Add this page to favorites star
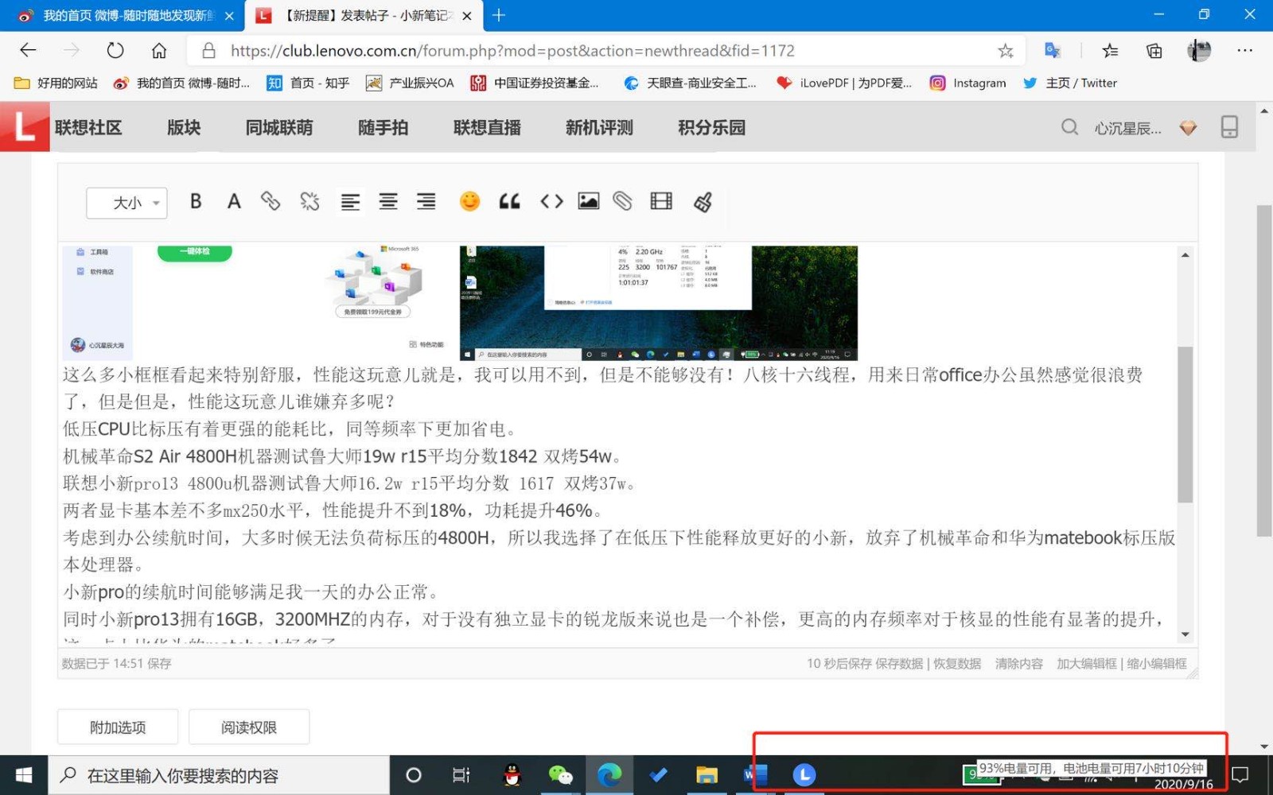The image size is (1273, 795). tap(1006, 51)
